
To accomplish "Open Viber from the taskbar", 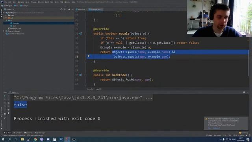I will [x=42, y=139].
